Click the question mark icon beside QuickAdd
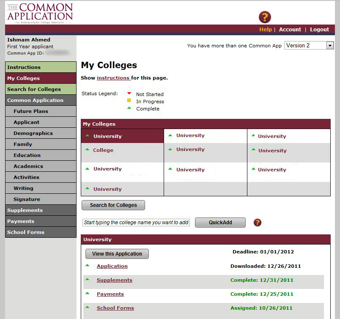This screenshot has height=319, width=340. click(258, 223)
